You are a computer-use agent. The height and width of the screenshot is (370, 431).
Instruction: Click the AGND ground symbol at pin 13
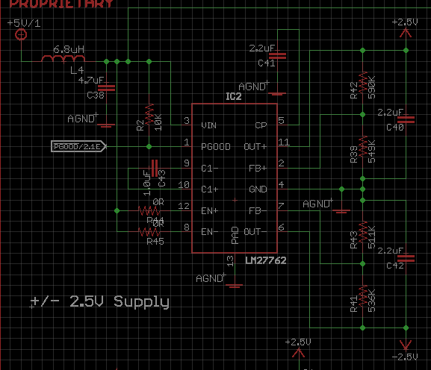235,286
